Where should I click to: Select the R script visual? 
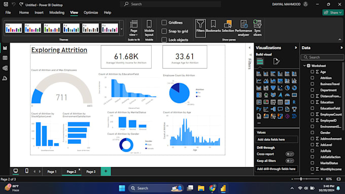pos(294,102)
